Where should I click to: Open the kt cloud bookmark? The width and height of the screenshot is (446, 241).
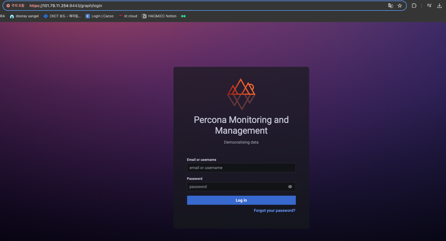coord(128,16)
